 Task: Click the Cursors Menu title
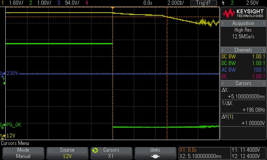click(15, 143)
